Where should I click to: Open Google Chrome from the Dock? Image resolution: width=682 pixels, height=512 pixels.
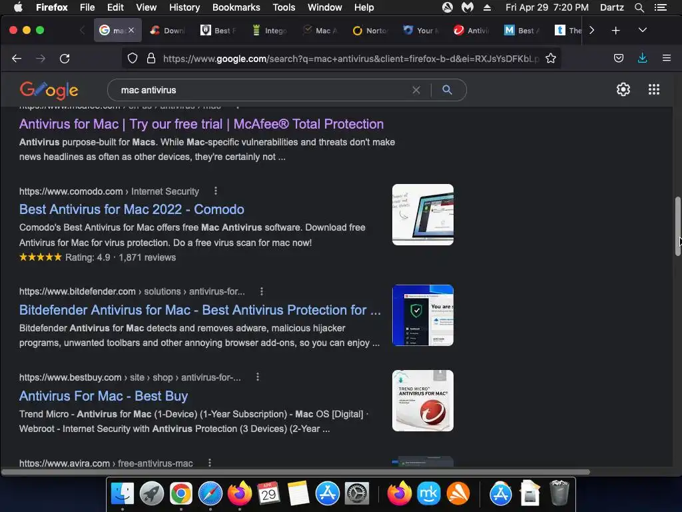(181, 493)
